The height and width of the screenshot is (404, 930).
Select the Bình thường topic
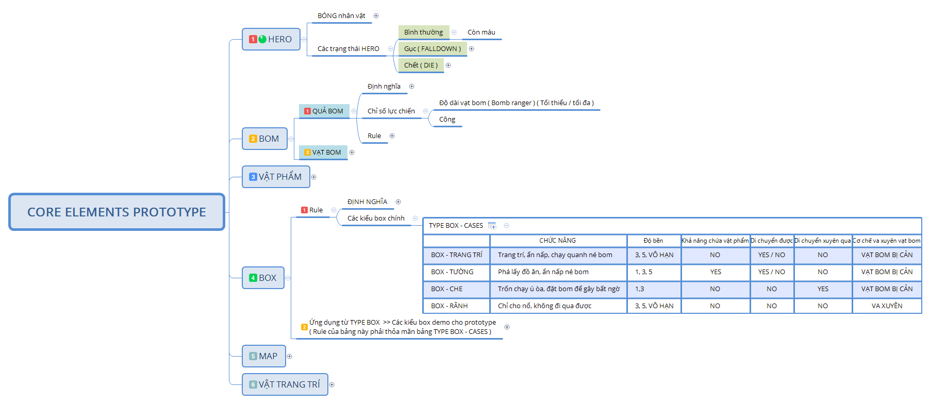pos(423,32)
